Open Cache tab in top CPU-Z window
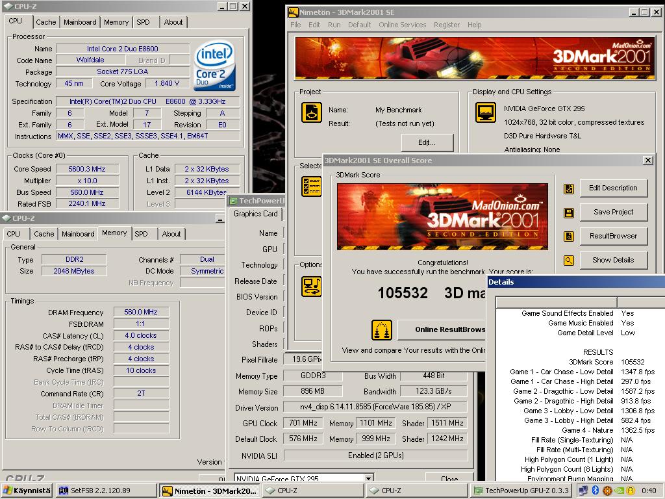Screen dimensions: 665x499 tap(46, 22)
